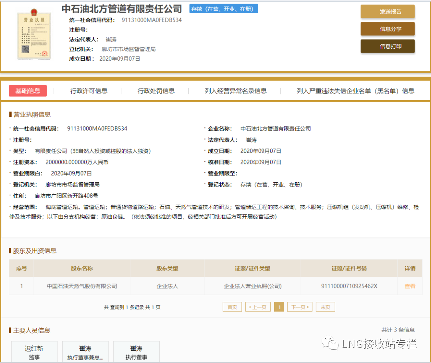Image resolution: width=431 pixels, height=363 pixels.
Task: Click the 上一页 pagination button
Action: point(258,307)
